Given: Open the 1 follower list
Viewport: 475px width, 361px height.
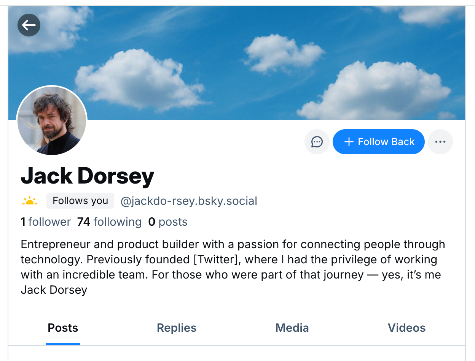Looking at the screenshot, I should (x=46, y=222).
